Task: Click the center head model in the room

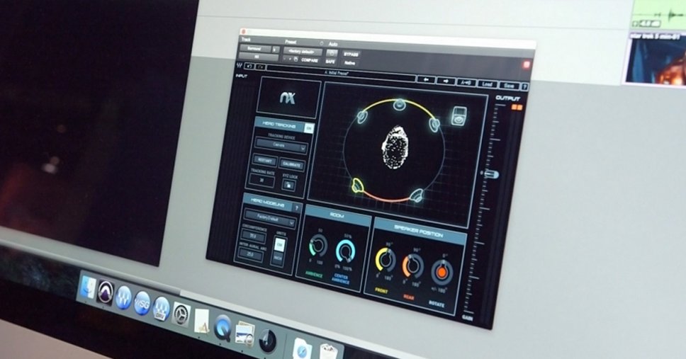Action: point(395,147)
